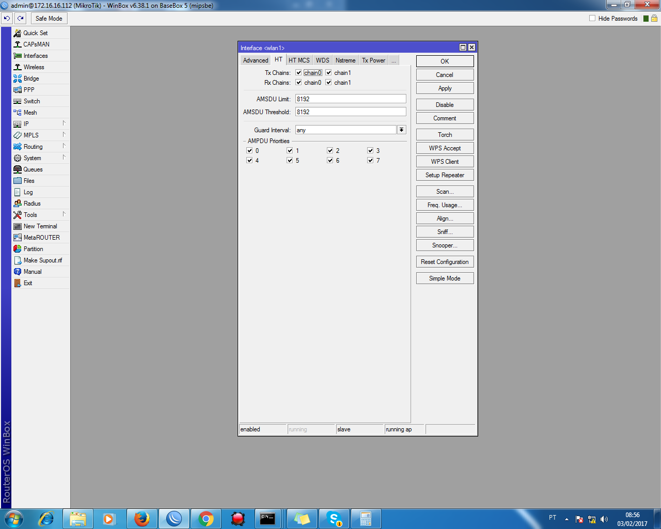Open Firefox from the taskbar
Viewport: 661px width, 529px height.
tap(142, 519)
